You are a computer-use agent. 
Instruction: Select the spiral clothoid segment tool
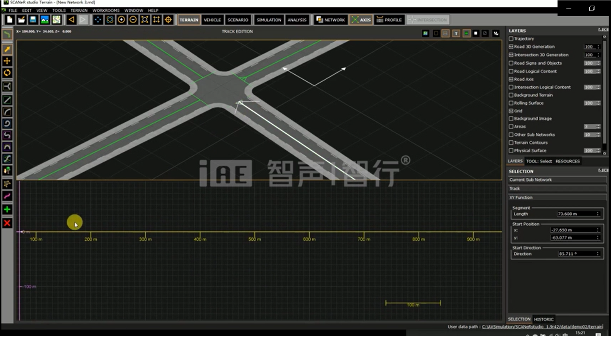click(7, 124)
